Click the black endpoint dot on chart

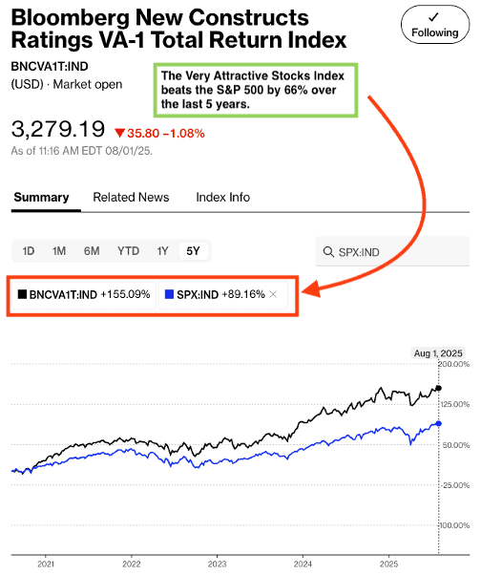pyautogui.click(x=438, y=388)
